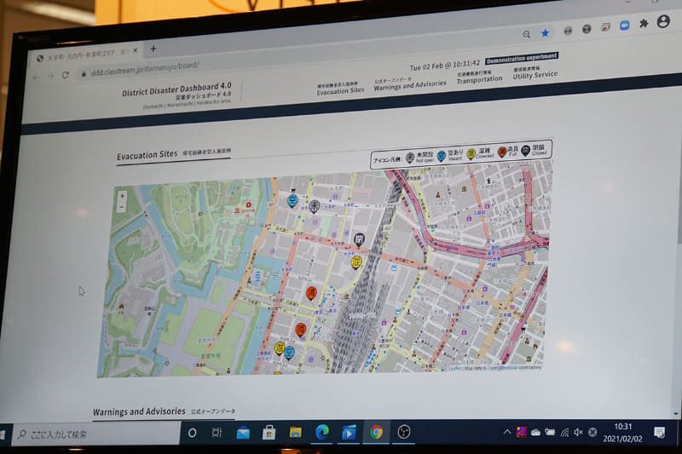Click the page zoom magnifier icon

tap(526, 34)
